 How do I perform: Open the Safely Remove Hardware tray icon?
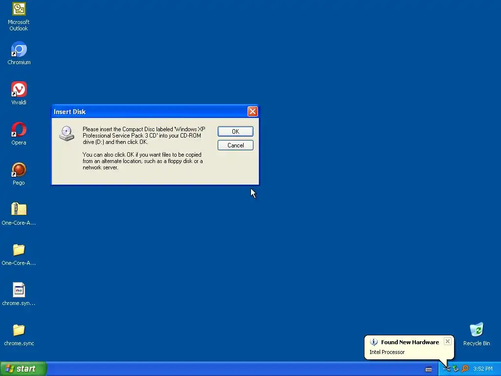pos(455,369)
